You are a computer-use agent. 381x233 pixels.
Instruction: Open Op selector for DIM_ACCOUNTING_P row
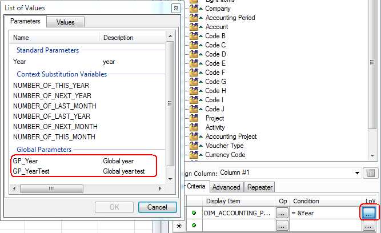click(x=282, y=213)
